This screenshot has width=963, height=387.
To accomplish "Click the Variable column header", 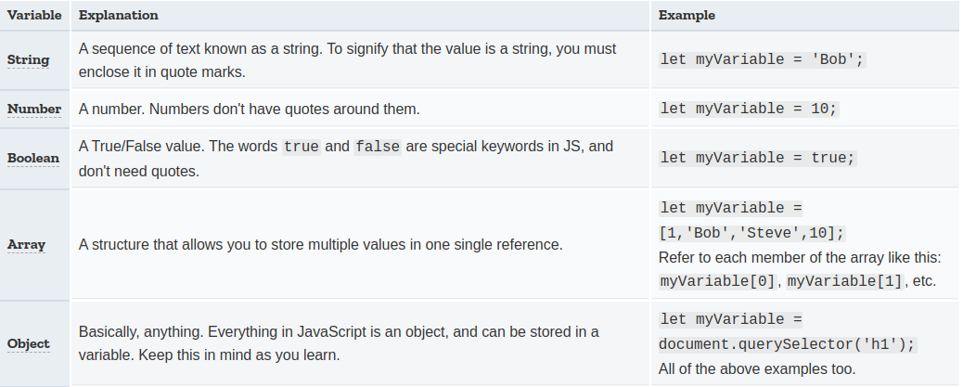I will (x=34, y=16).
